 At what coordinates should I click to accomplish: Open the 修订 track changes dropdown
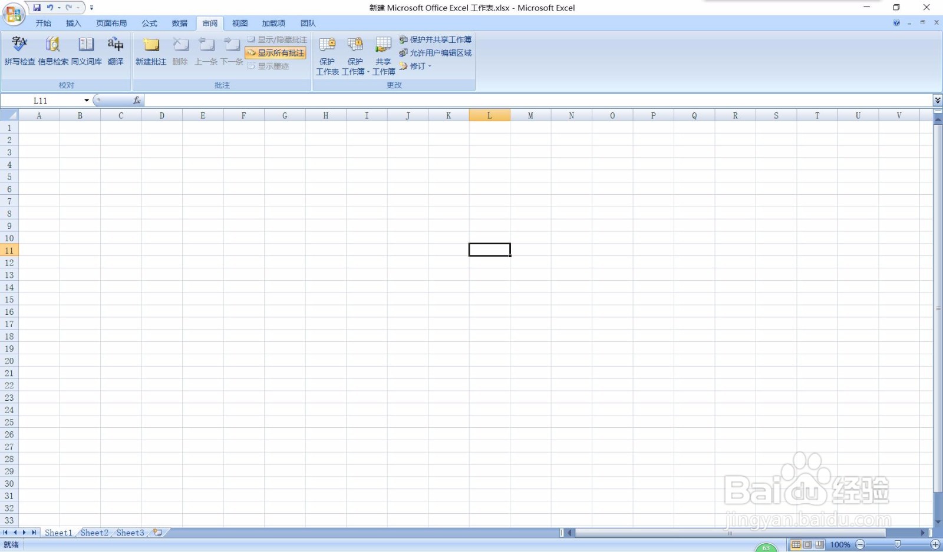[419, 66]
